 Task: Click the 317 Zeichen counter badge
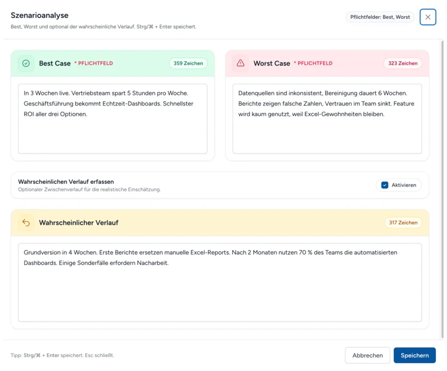coord(403,223)
